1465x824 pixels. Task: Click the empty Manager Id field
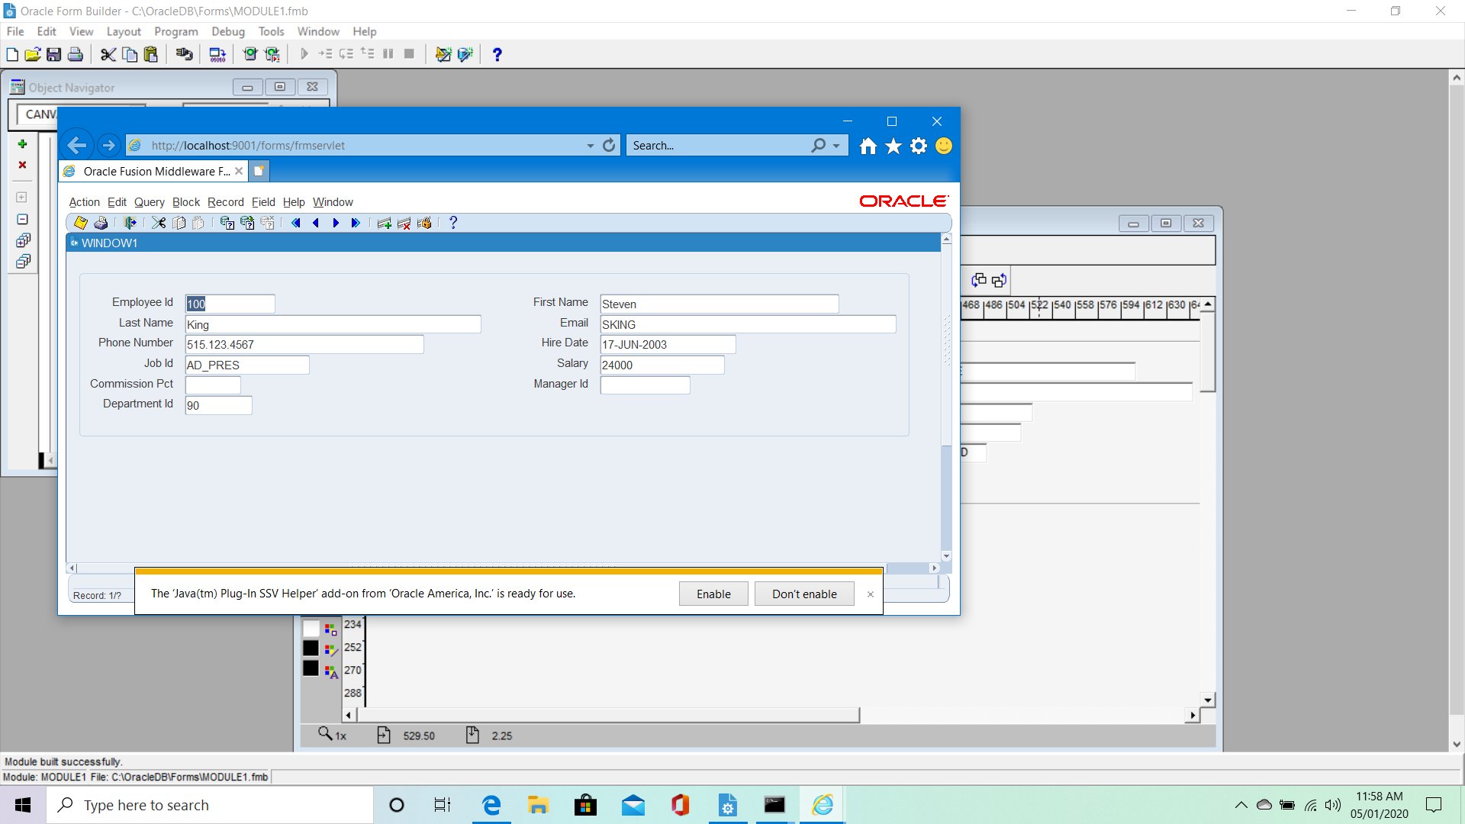coord(645,385)
